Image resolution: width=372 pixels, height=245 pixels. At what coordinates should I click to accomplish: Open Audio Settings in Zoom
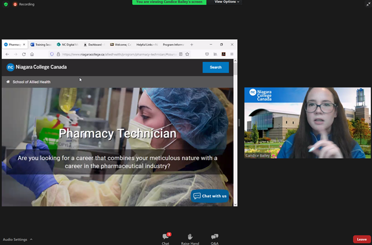tap(15, 239)
